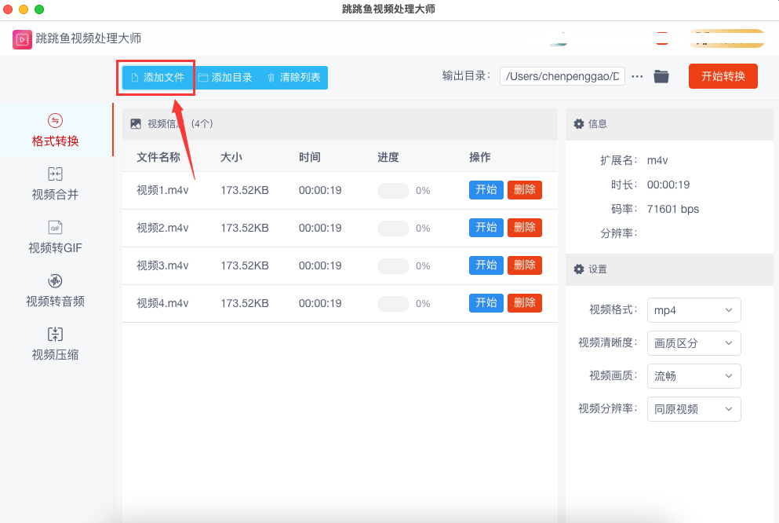The width and height of the screenshot is (779, 523).
Task: Select 视频转音频 in the sidebar
Action: click(x=55, y=291)
